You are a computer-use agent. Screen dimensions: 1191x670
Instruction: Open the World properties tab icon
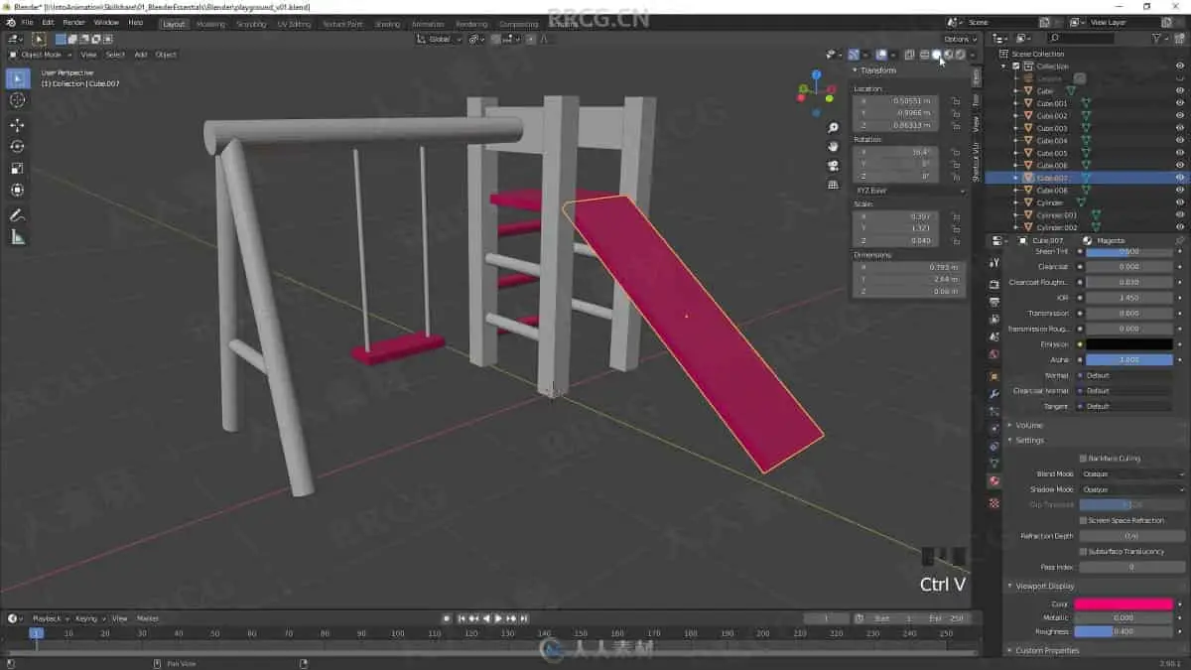tap(994, 354)
